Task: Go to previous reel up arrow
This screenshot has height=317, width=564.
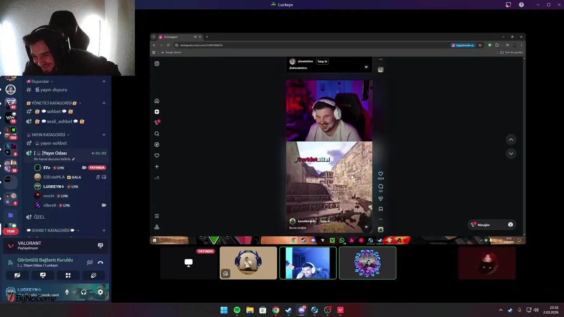Action: [511, 140]
